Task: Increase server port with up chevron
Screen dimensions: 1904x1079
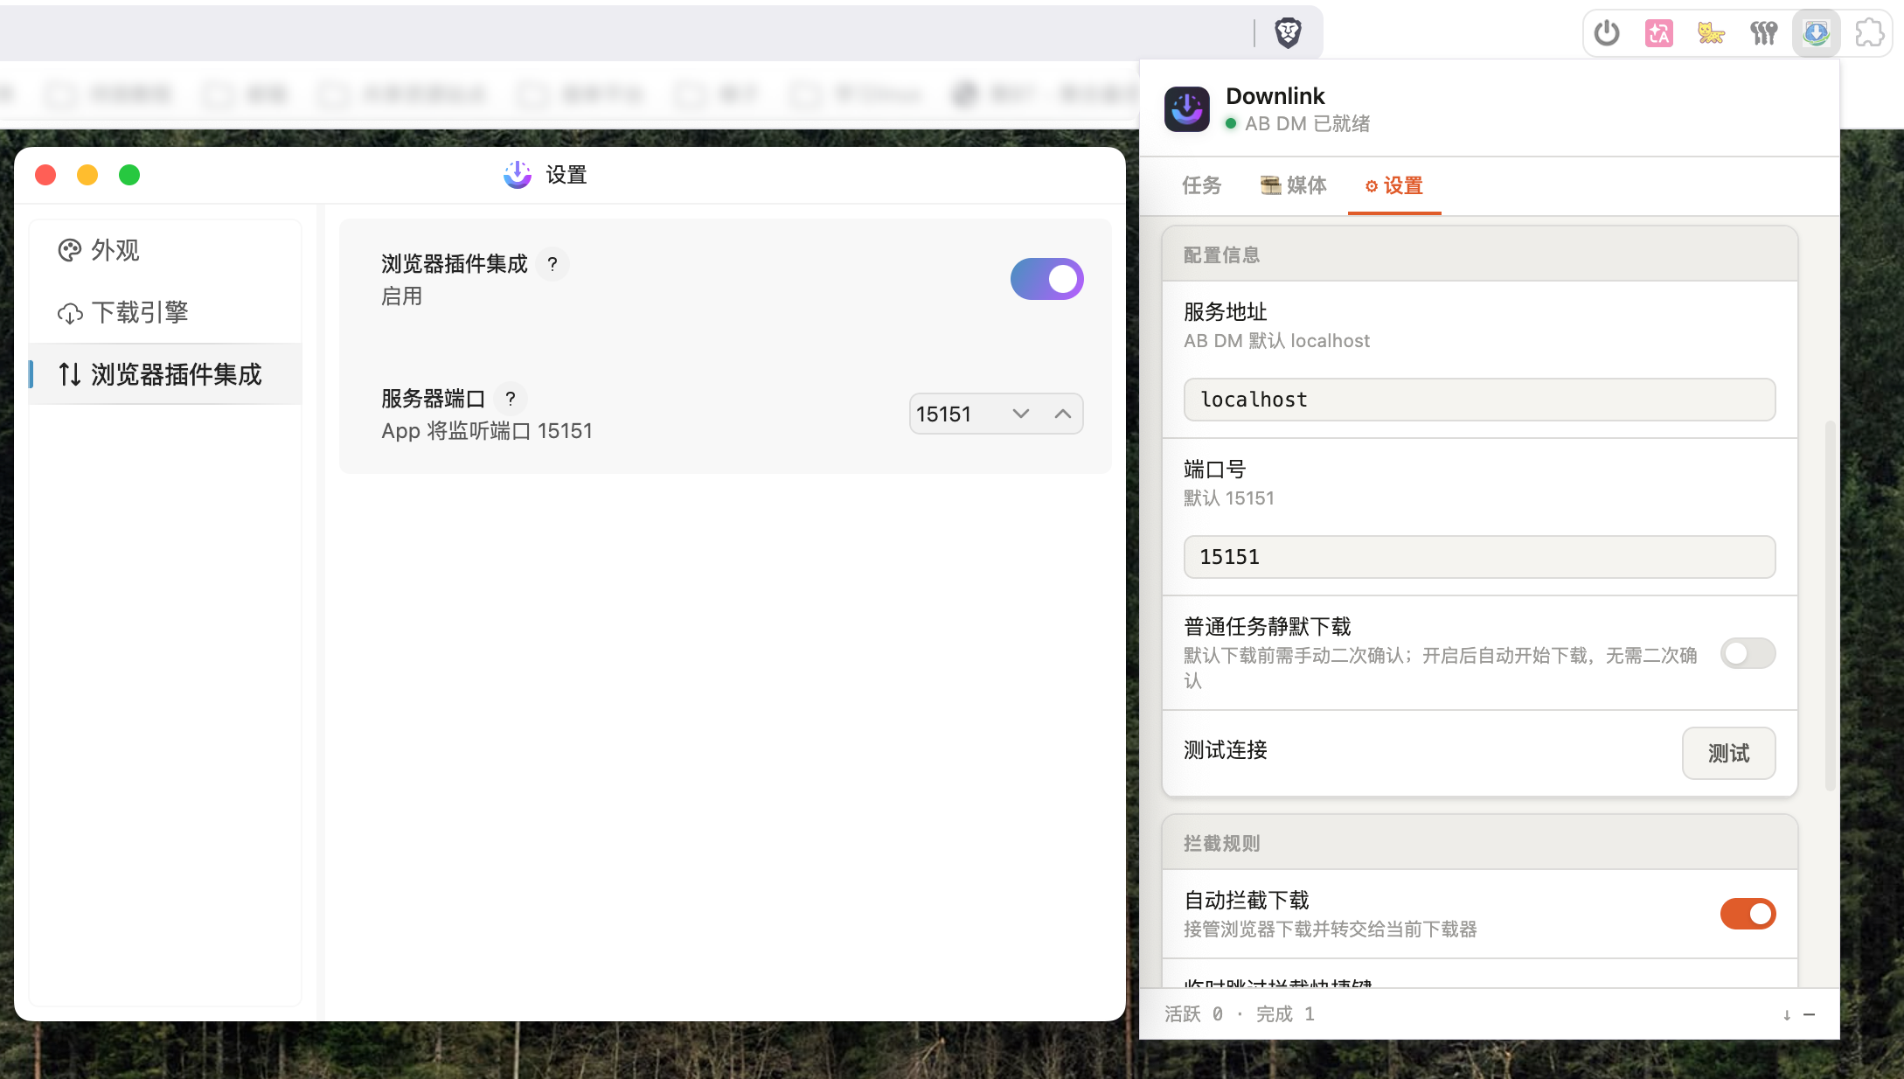Action: click(x=1063, y=414)
